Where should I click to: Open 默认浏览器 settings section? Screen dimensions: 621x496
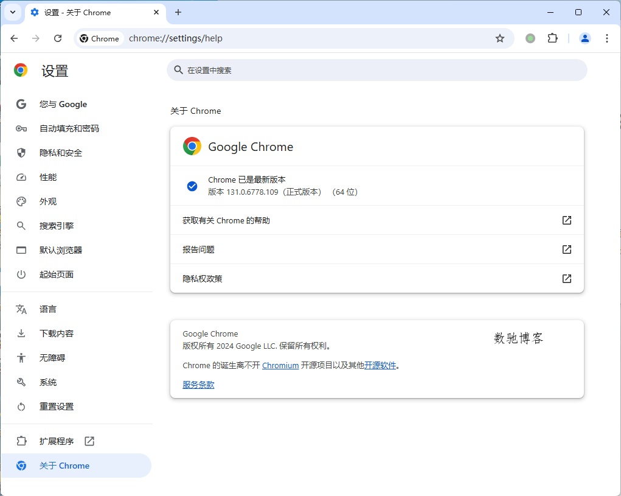point(76,250)
